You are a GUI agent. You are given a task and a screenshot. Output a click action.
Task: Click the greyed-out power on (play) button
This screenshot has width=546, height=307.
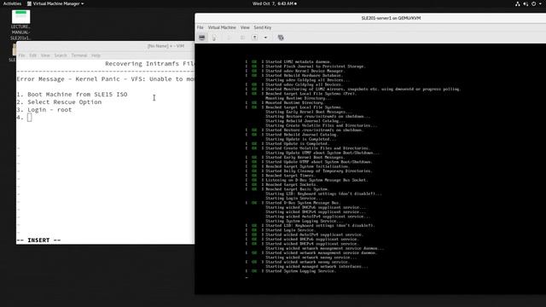[x=229, y=38]
